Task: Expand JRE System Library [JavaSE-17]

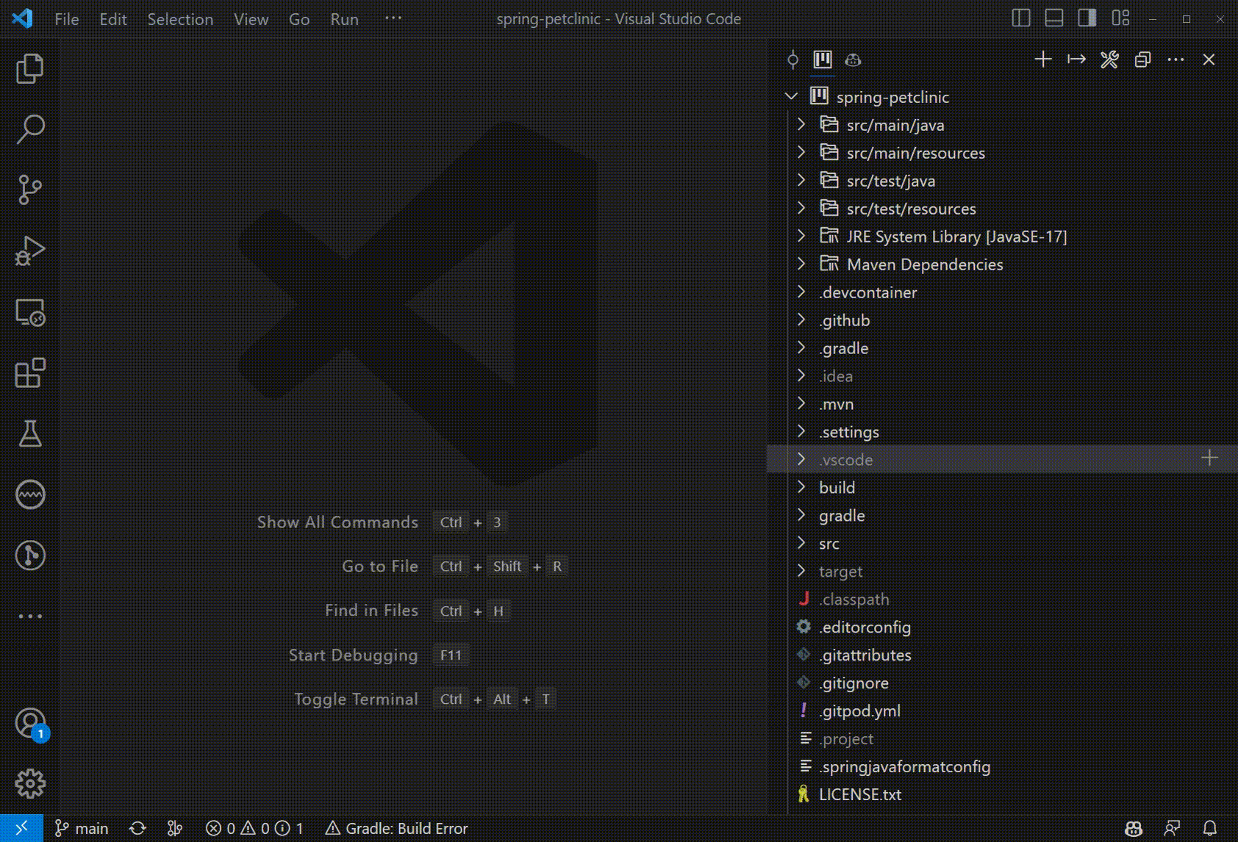Action: click(801, 236)
